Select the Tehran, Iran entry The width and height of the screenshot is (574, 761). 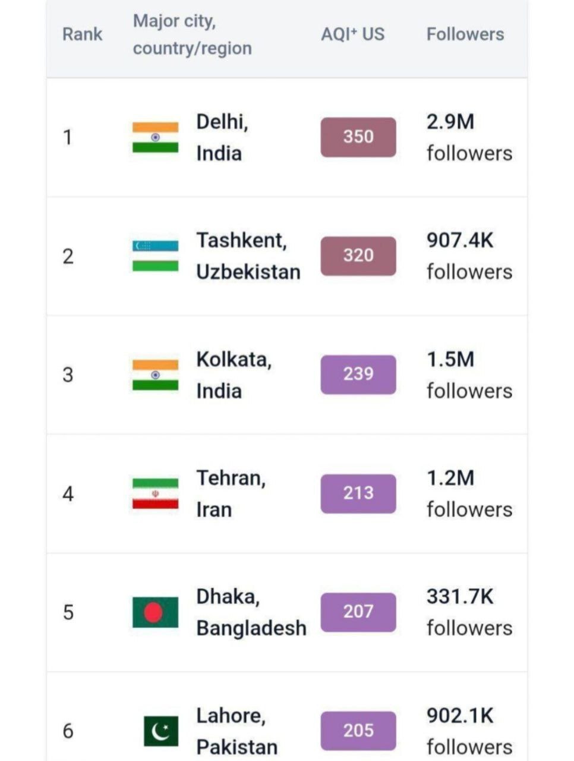click(x=231, y=493)
